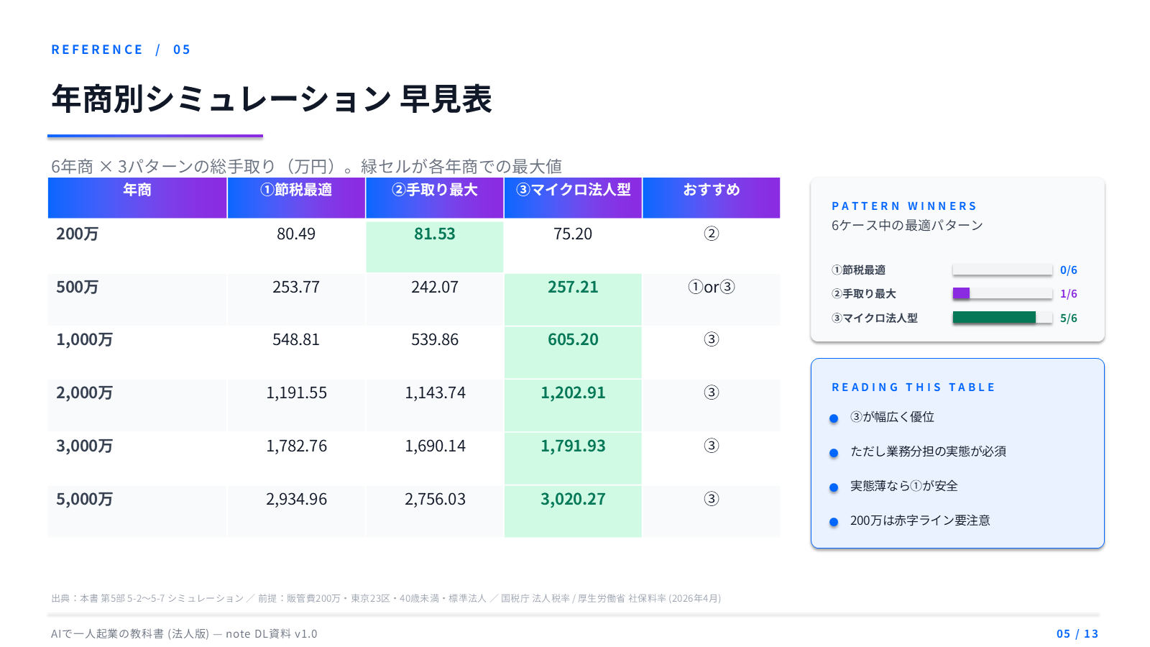The height and width of the screenshot is (647, 1150).
Task: Click the footer AIで一人起業の教科書 text
Action: [x=184, y=634]
